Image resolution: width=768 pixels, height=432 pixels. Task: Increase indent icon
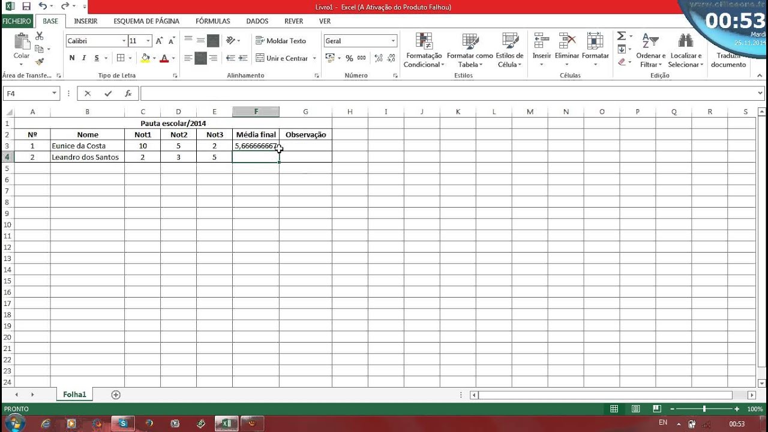tap(243, 58)
